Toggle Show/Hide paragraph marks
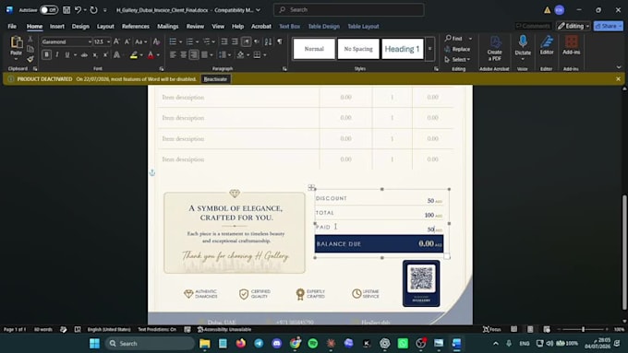 tap(280, 41)
